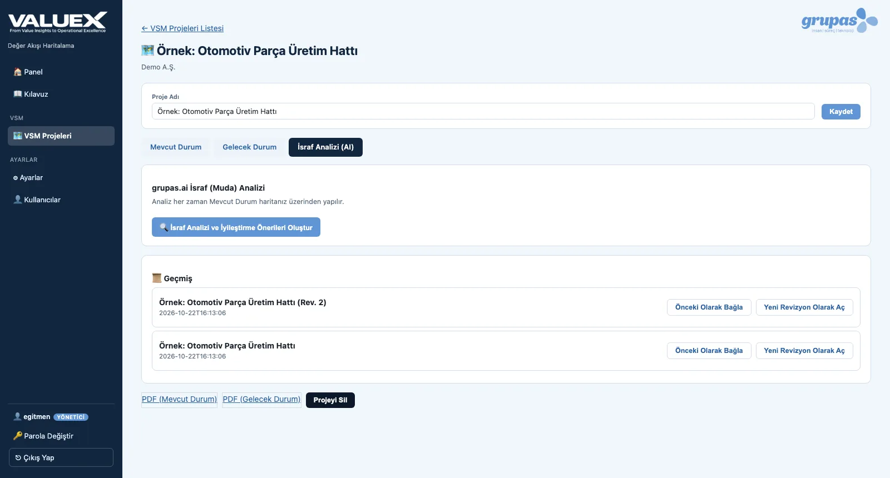Click into the Proje Adı field
The width and height of the screenshot is (890, 478).
point(483,111)
